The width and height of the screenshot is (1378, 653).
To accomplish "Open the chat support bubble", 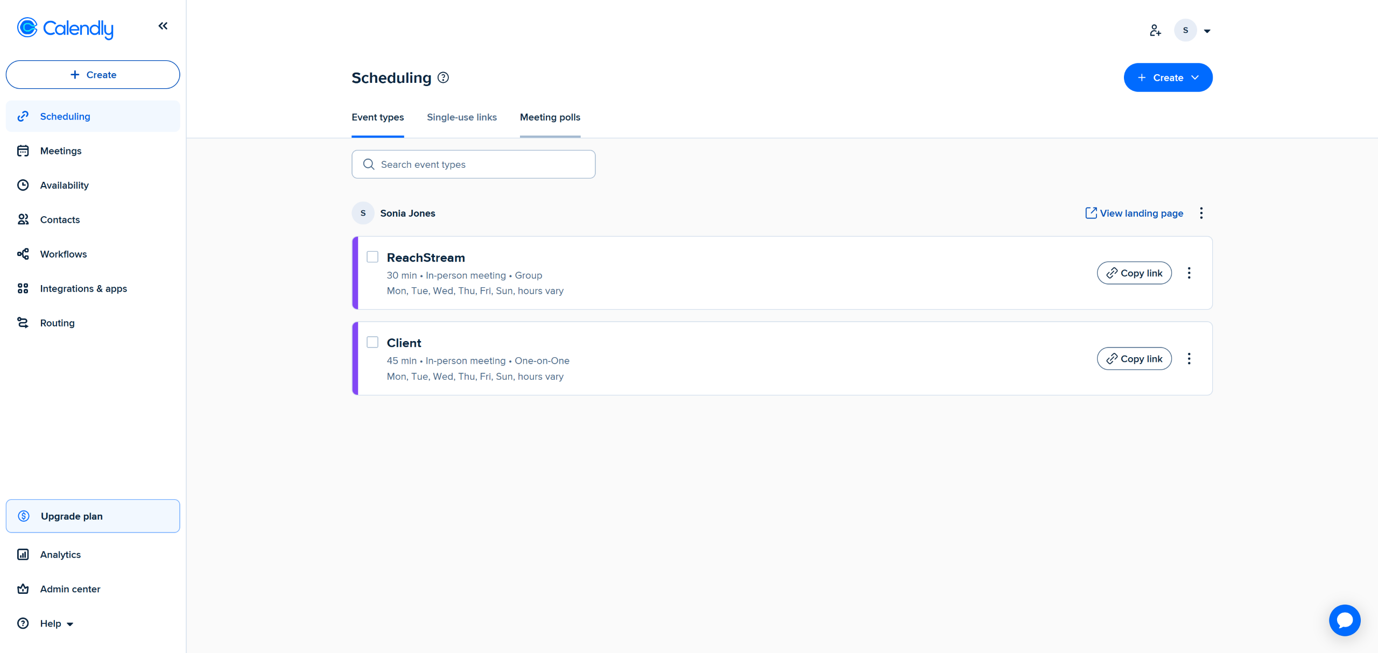I will tap(1344, 620).
